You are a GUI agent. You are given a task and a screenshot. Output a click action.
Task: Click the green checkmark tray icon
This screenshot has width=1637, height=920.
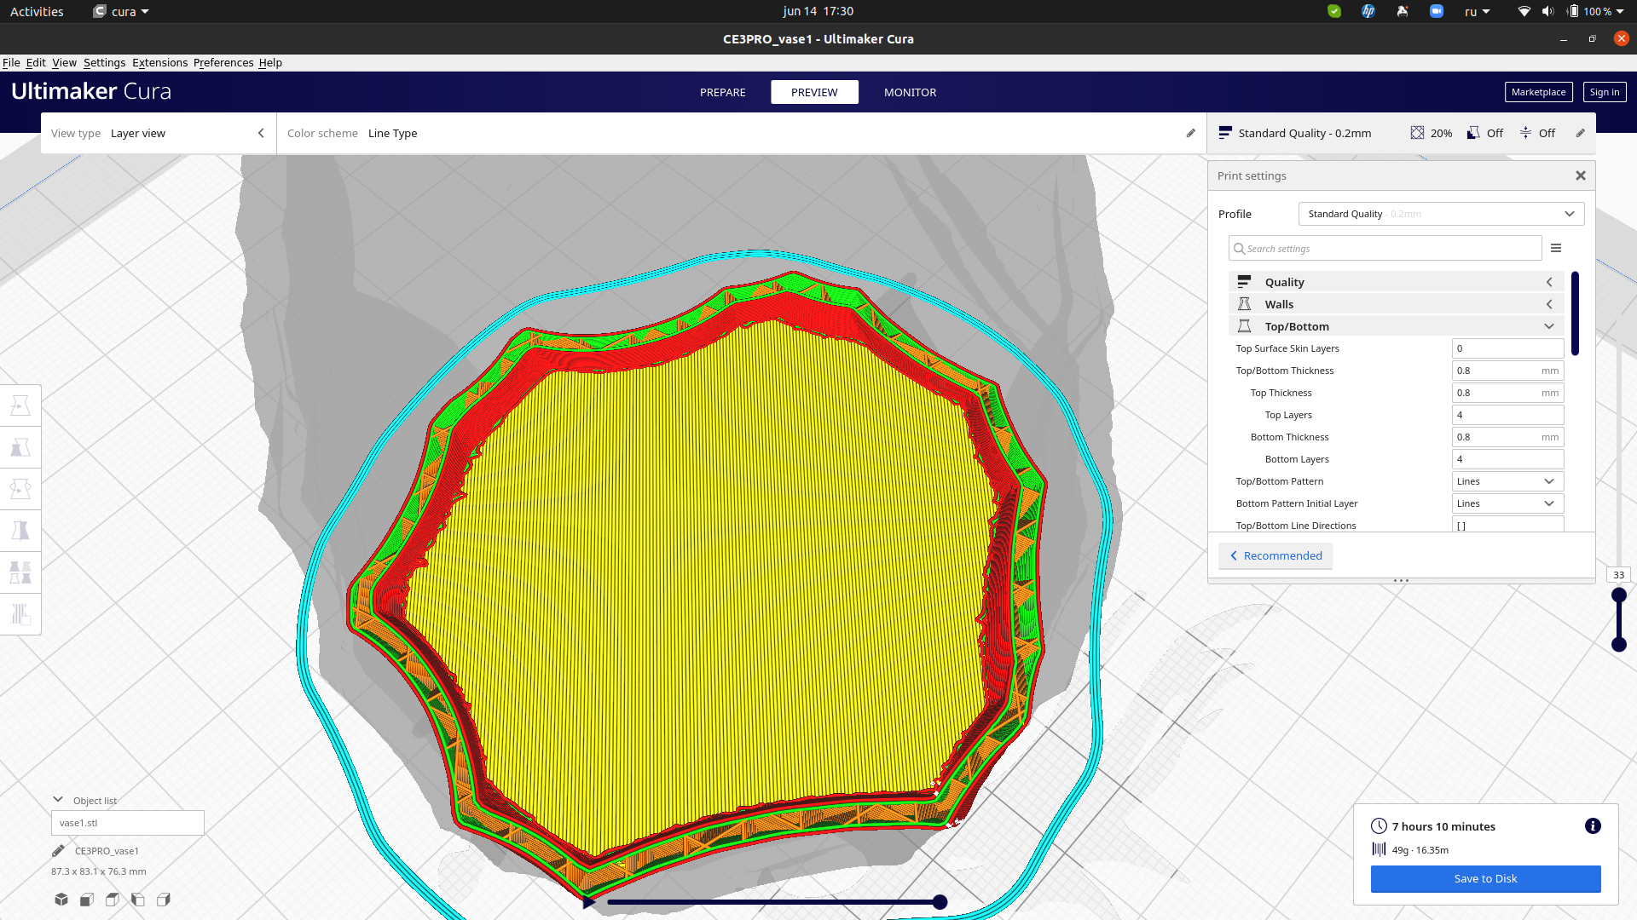pyautogui.click(x=1334, y=11)
